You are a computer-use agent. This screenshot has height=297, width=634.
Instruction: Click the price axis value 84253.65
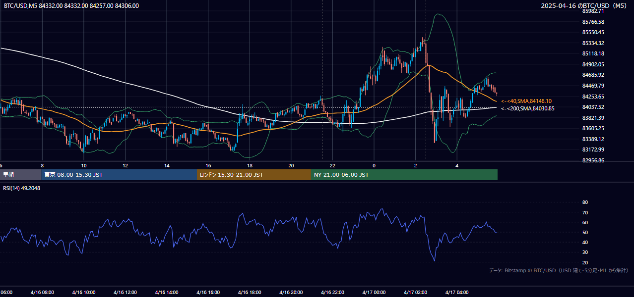(593, 97)
